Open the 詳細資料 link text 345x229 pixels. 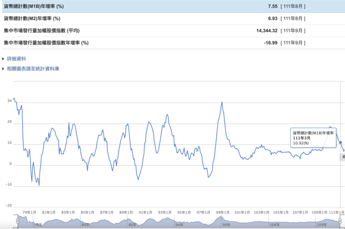pyautogui.click(x=17, y=59)
